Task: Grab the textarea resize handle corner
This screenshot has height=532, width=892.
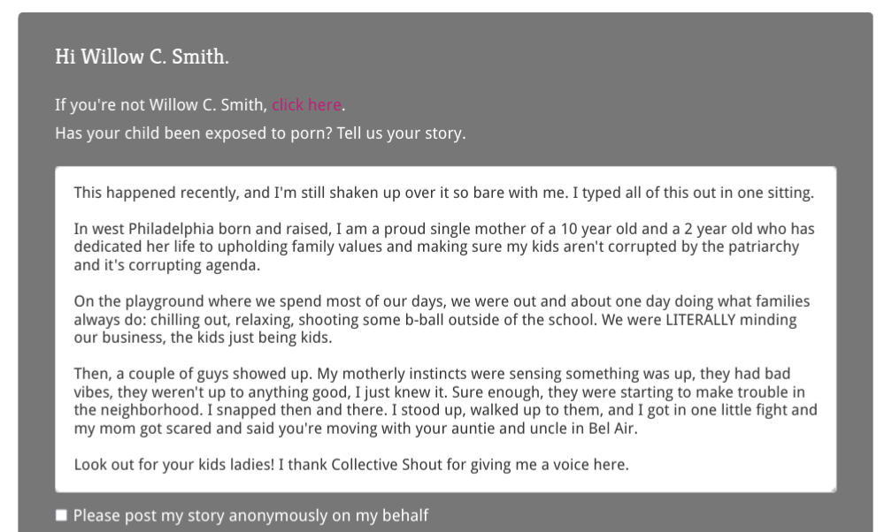Action: tap(832, 488)
